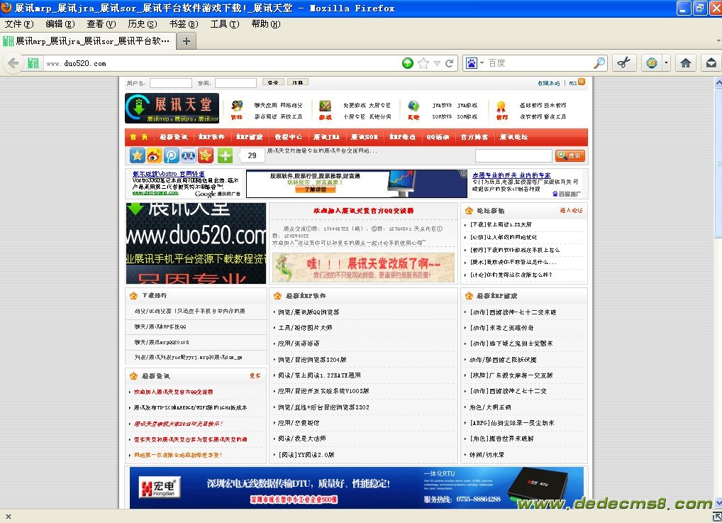Click the 用户名 username input field
This screenshot has width=722, height=523.
(x=170, y=83)
